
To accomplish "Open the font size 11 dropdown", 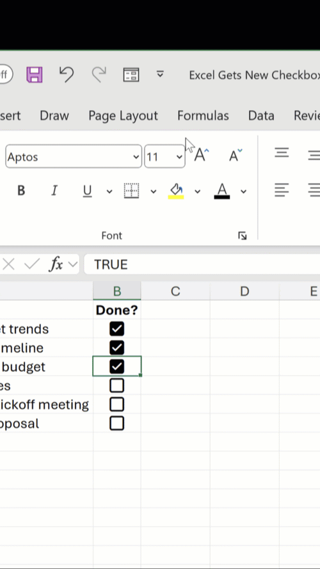I will tap(179, 157).
